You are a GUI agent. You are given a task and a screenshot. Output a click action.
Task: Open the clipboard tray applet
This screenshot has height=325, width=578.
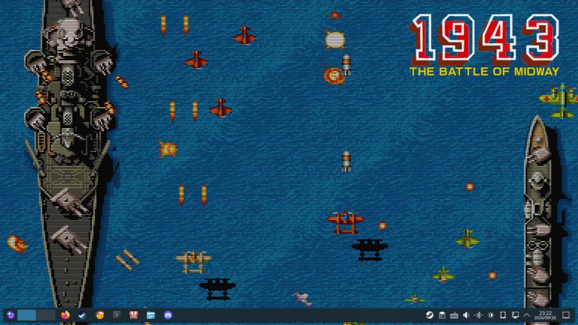click(x=442, y=315)
